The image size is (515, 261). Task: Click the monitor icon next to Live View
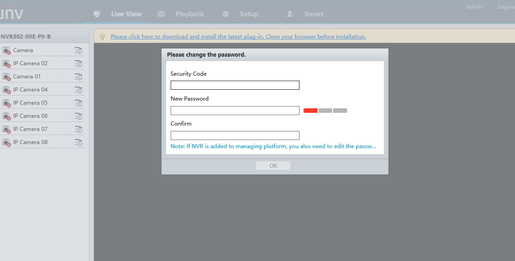(x=97, y=14)
